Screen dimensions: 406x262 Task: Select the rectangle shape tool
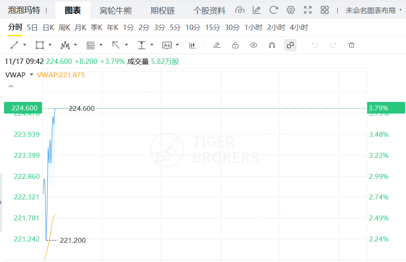tap(40, 45)
